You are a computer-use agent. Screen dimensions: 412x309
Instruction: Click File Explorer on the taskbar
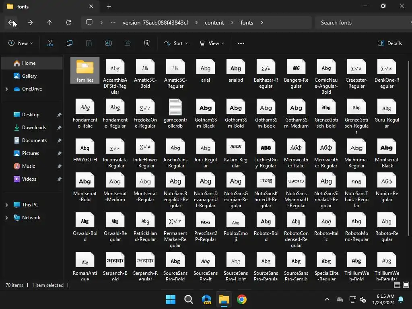(x=224, y=299)
